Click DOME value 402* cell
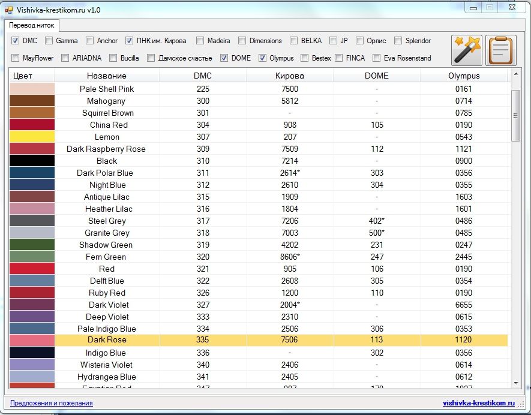The height and width of the screenshot is (415, 531). pos(377,221)
